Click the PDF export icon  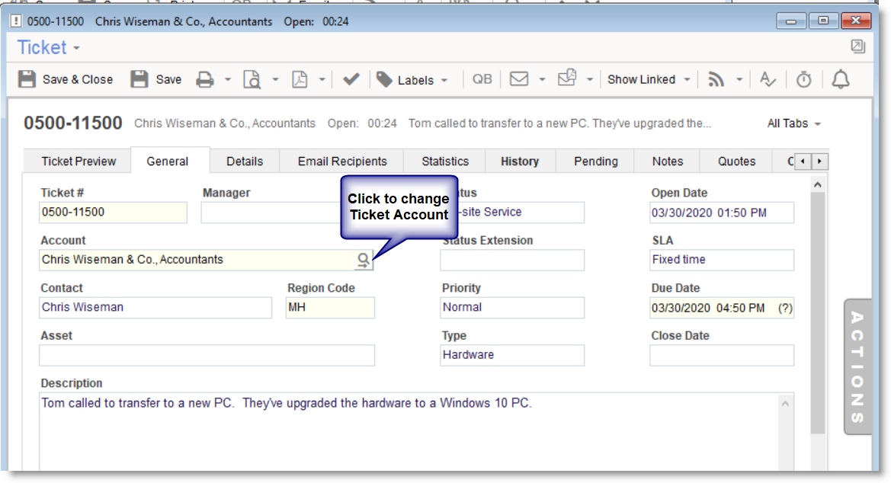[300, 79]
